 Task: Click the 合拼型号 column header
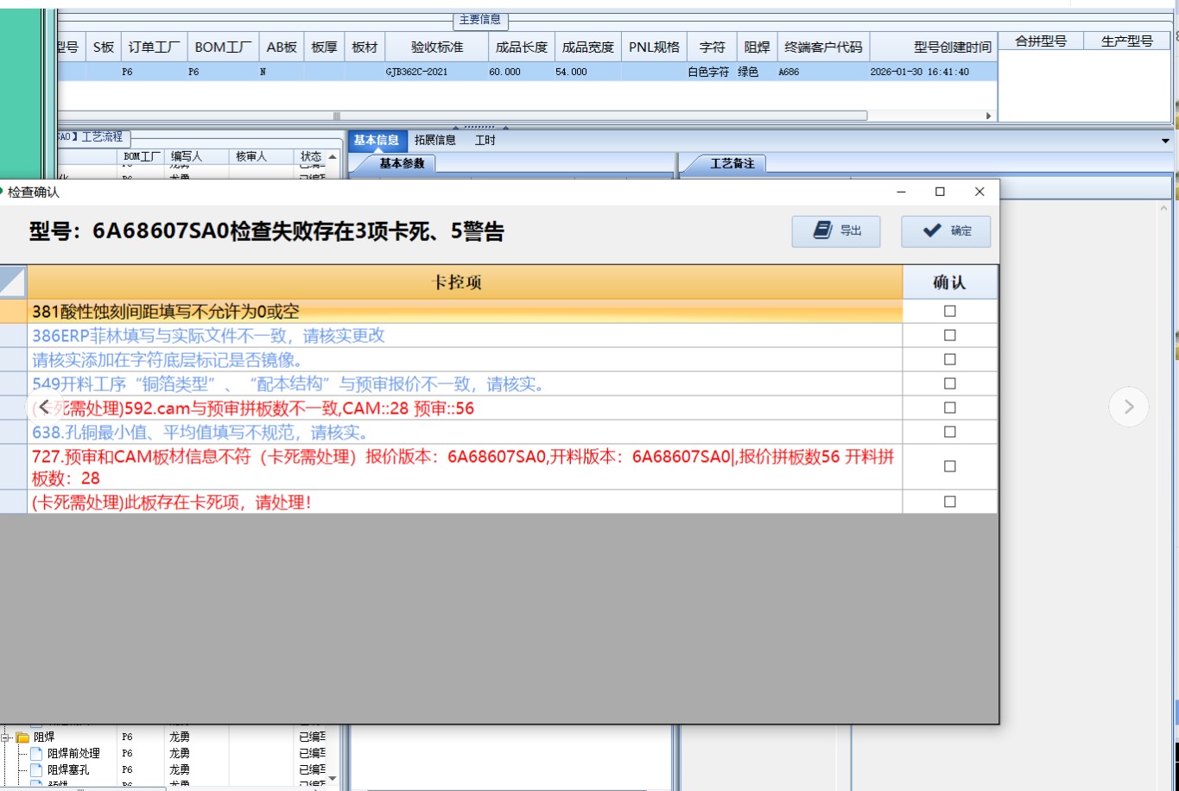[x=1041, y=41]
